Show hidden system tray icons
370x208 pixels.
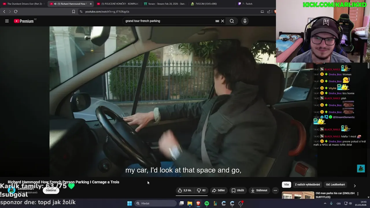[325, 203]
